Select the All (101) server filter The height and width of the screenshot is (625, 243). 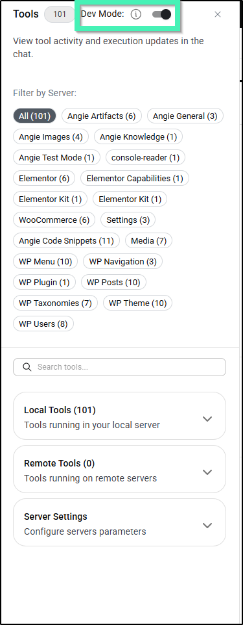click(34, 116)
